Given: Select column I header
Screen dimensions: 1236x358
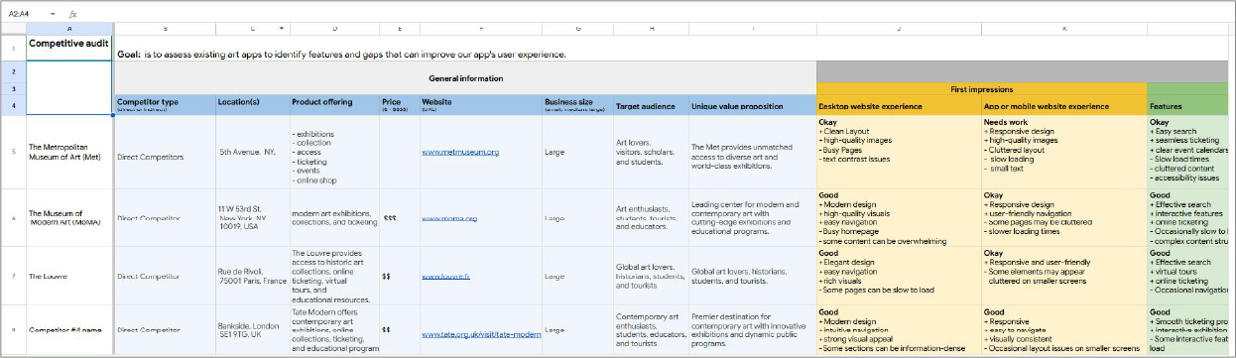Looking at the screenshot, I should (752, 30).
